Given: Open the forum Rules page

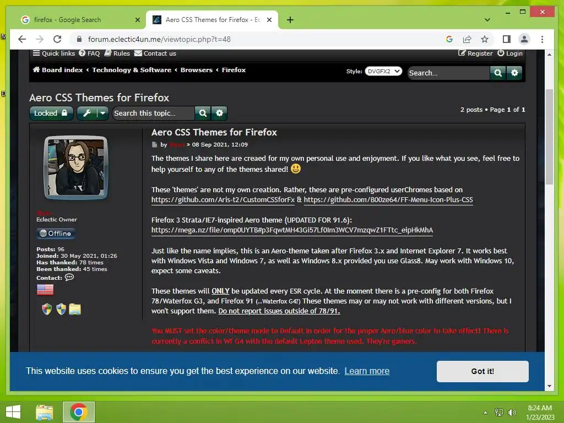Looking at the screenshot, I should pyautogui.click(x=117, y=53).
